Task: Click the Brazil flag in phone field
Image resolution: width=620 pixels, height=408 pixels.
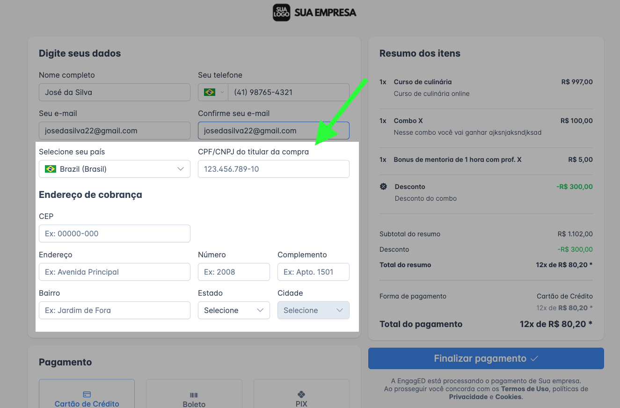Action: [x=210, y=92]
